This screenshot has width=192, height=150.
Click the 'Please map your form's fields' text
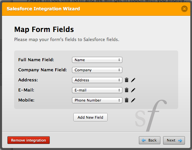coord(67,40)
